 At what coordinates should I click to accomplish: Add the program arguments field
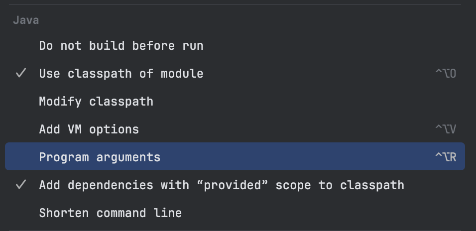(x=100, y=157)
